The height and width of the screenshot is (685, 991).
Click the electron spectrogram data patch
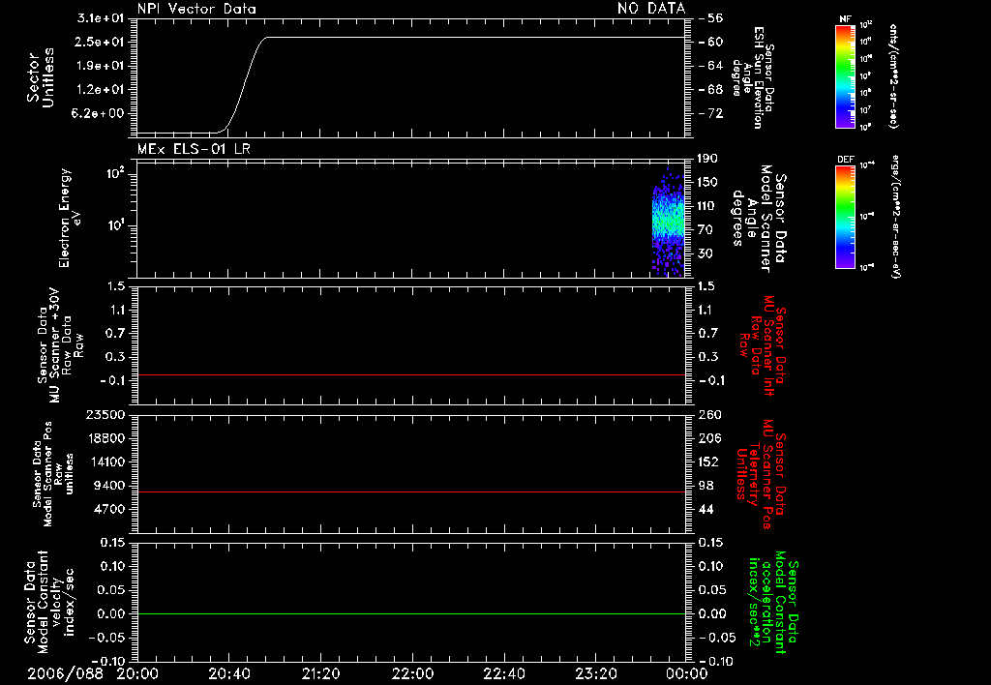[668, 223]
